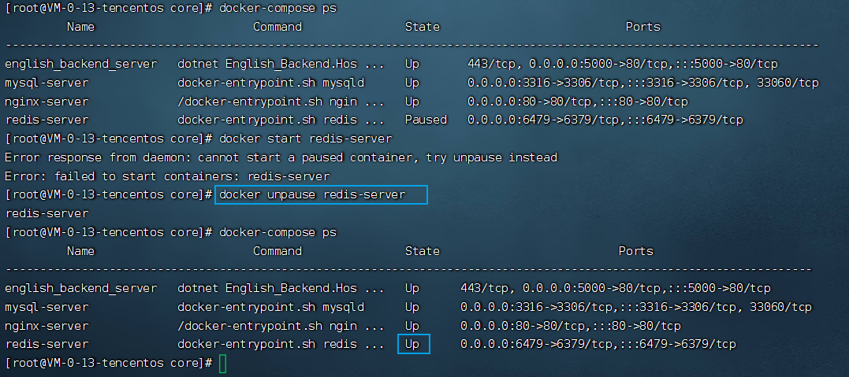Image resolution: width=849 pixels, height=377 pixels.
Task: Click the "redis-server" line printed after unpause
Action: [x=47, y=213]
